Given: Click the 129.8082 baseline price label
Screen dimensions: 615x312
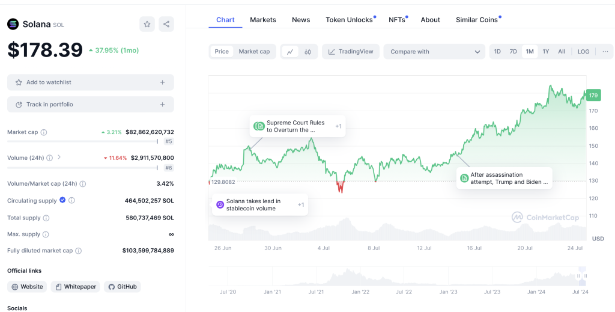Looking at the screenshot, I should tap(222, 182).
